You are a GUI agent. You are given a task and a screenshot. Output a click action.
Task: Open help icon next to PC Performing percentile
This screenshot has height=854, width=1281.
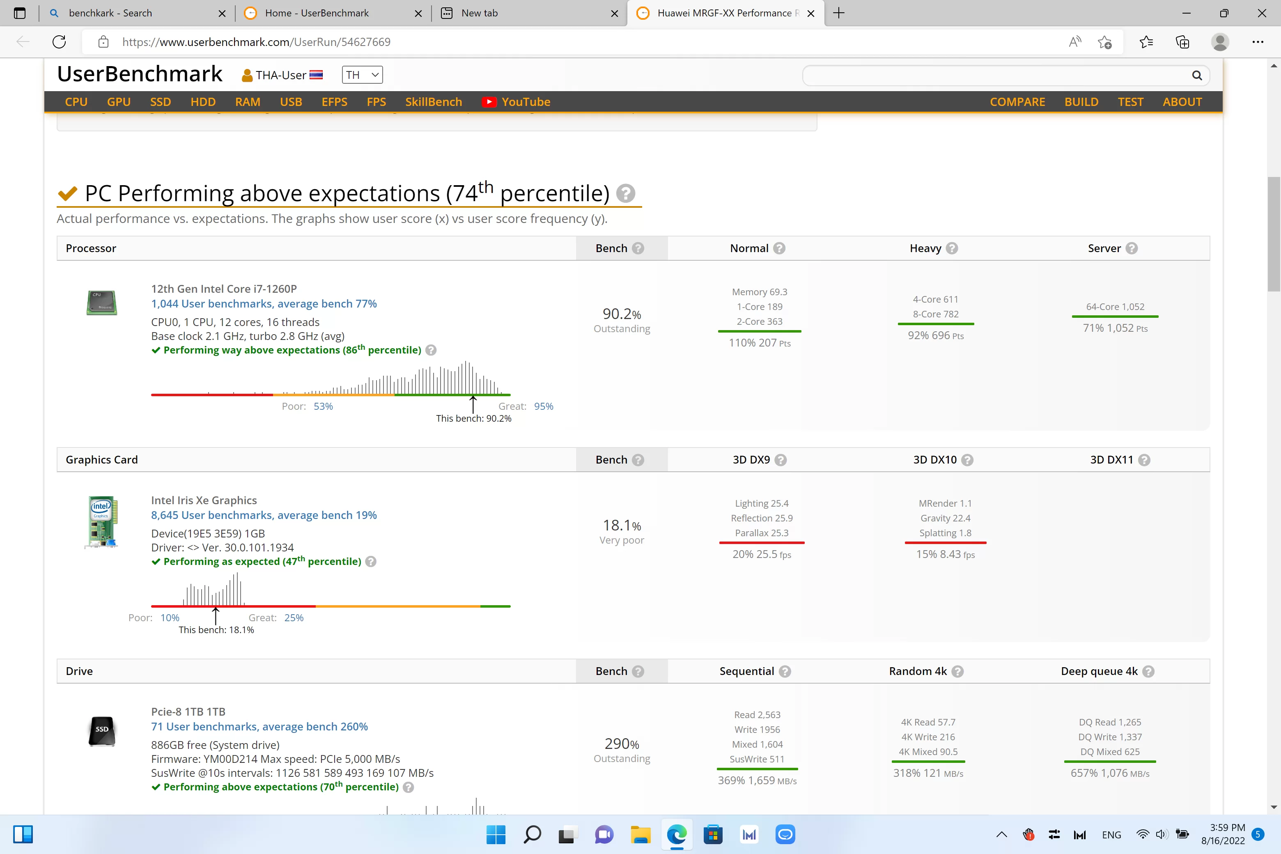pos(625,193)
